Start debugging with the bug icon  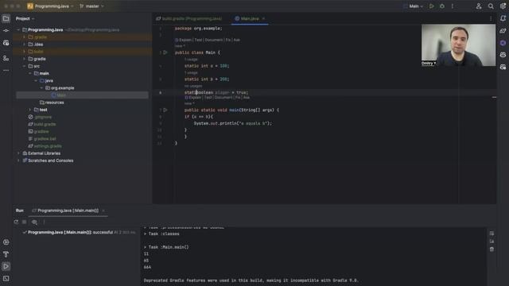point(442,6)
